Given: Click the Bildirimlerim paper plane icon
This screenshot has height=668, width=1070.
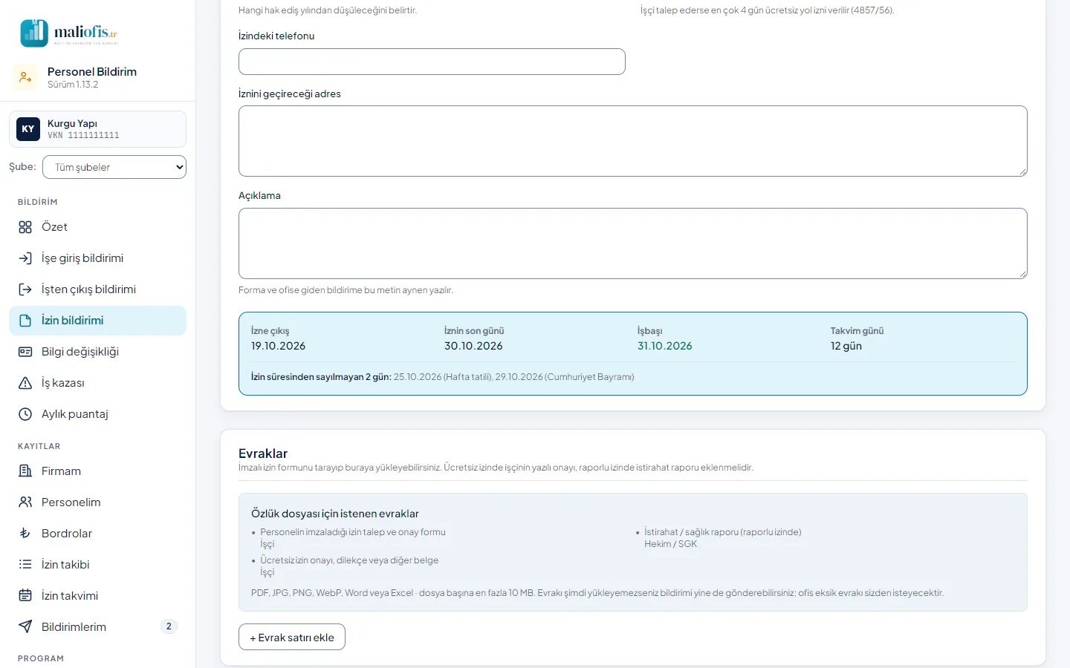Looking at the screenshot, I should [25, 627].
